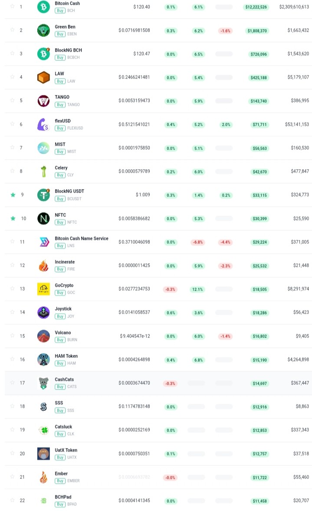Click the Volcano BURN token icon
This screenshot has height=511, width=312.
43,336
